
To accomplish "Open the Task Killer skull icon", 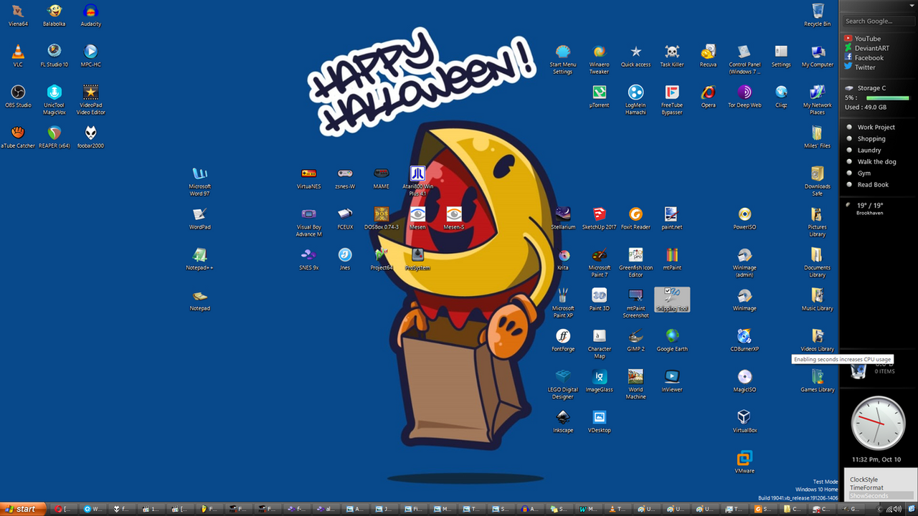I will (x=672, y=55).
